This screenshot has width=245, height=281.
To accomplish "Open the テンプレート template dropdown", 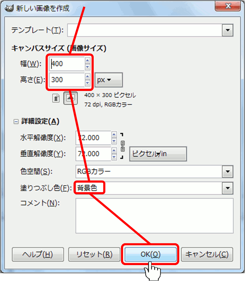I will click(x=227, y=30).
